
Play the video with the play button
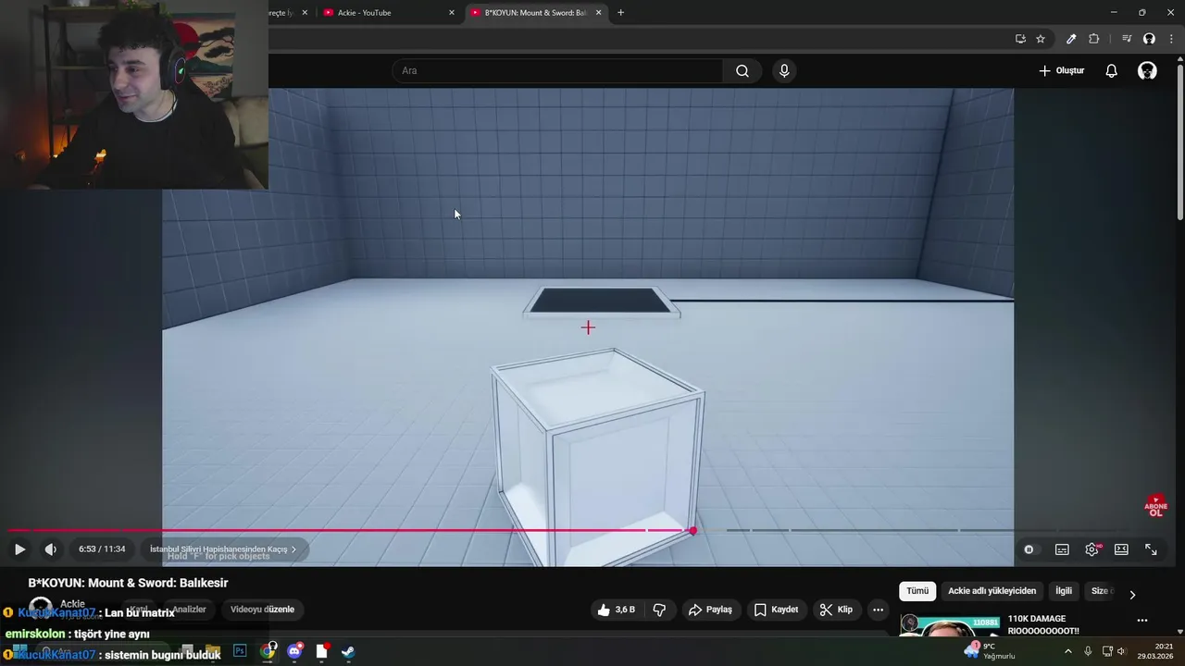pos(19,549)
